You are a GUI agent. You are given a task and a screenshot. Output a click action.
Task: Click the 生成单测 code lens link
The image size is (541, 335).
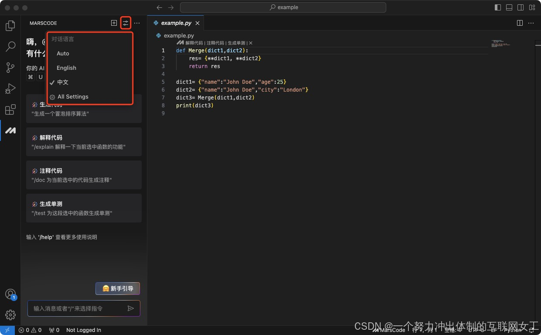(236, 43)
